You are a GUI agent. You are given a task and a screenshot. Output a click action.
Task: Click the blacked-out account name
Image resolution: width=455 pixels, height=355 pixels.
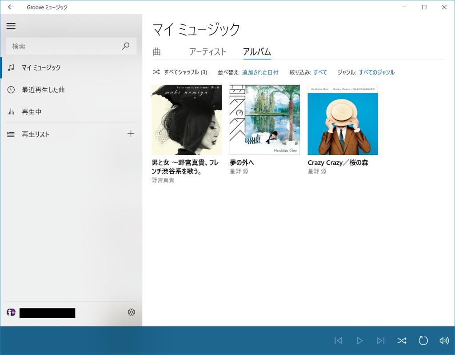coord(47,313)
